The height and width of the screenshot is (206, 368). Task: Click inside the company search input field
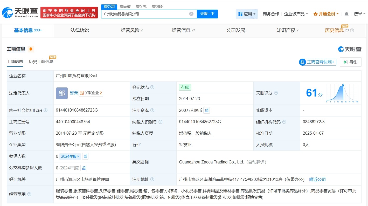point(145,14)
